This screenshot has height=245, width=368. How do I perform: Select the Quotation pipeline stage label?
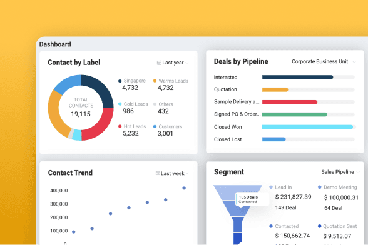click(x=225, y=89)
